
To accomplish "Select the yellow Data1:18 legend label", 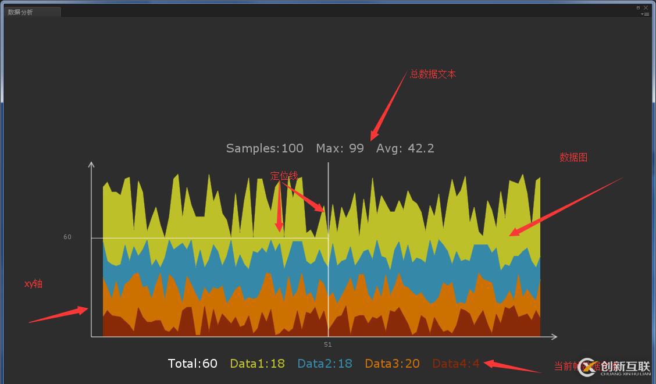I will click(x=257, y=364).
